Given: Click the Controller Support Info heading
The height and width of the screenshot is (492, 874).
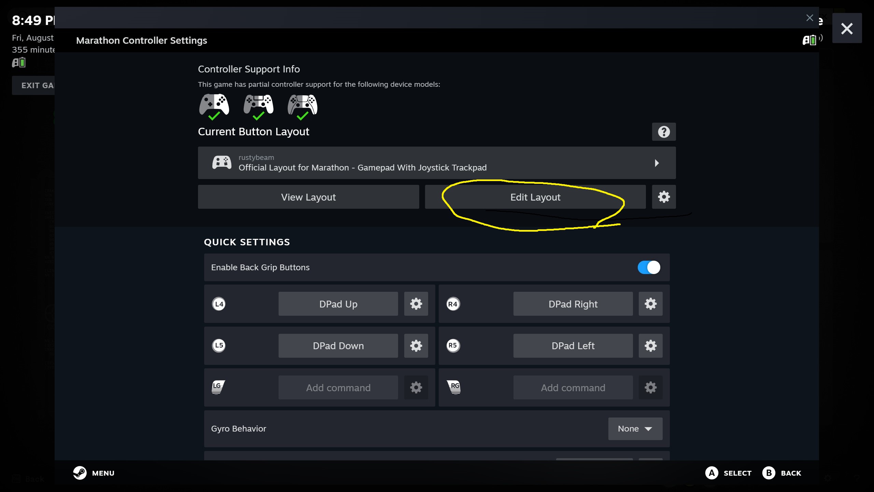Looking at the screenshot, I should pos(249,69).
